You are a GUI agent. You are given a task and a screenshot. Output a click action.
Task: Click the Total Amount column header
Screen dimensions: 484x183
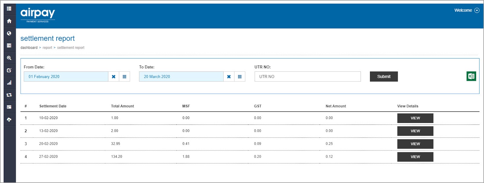123,106
